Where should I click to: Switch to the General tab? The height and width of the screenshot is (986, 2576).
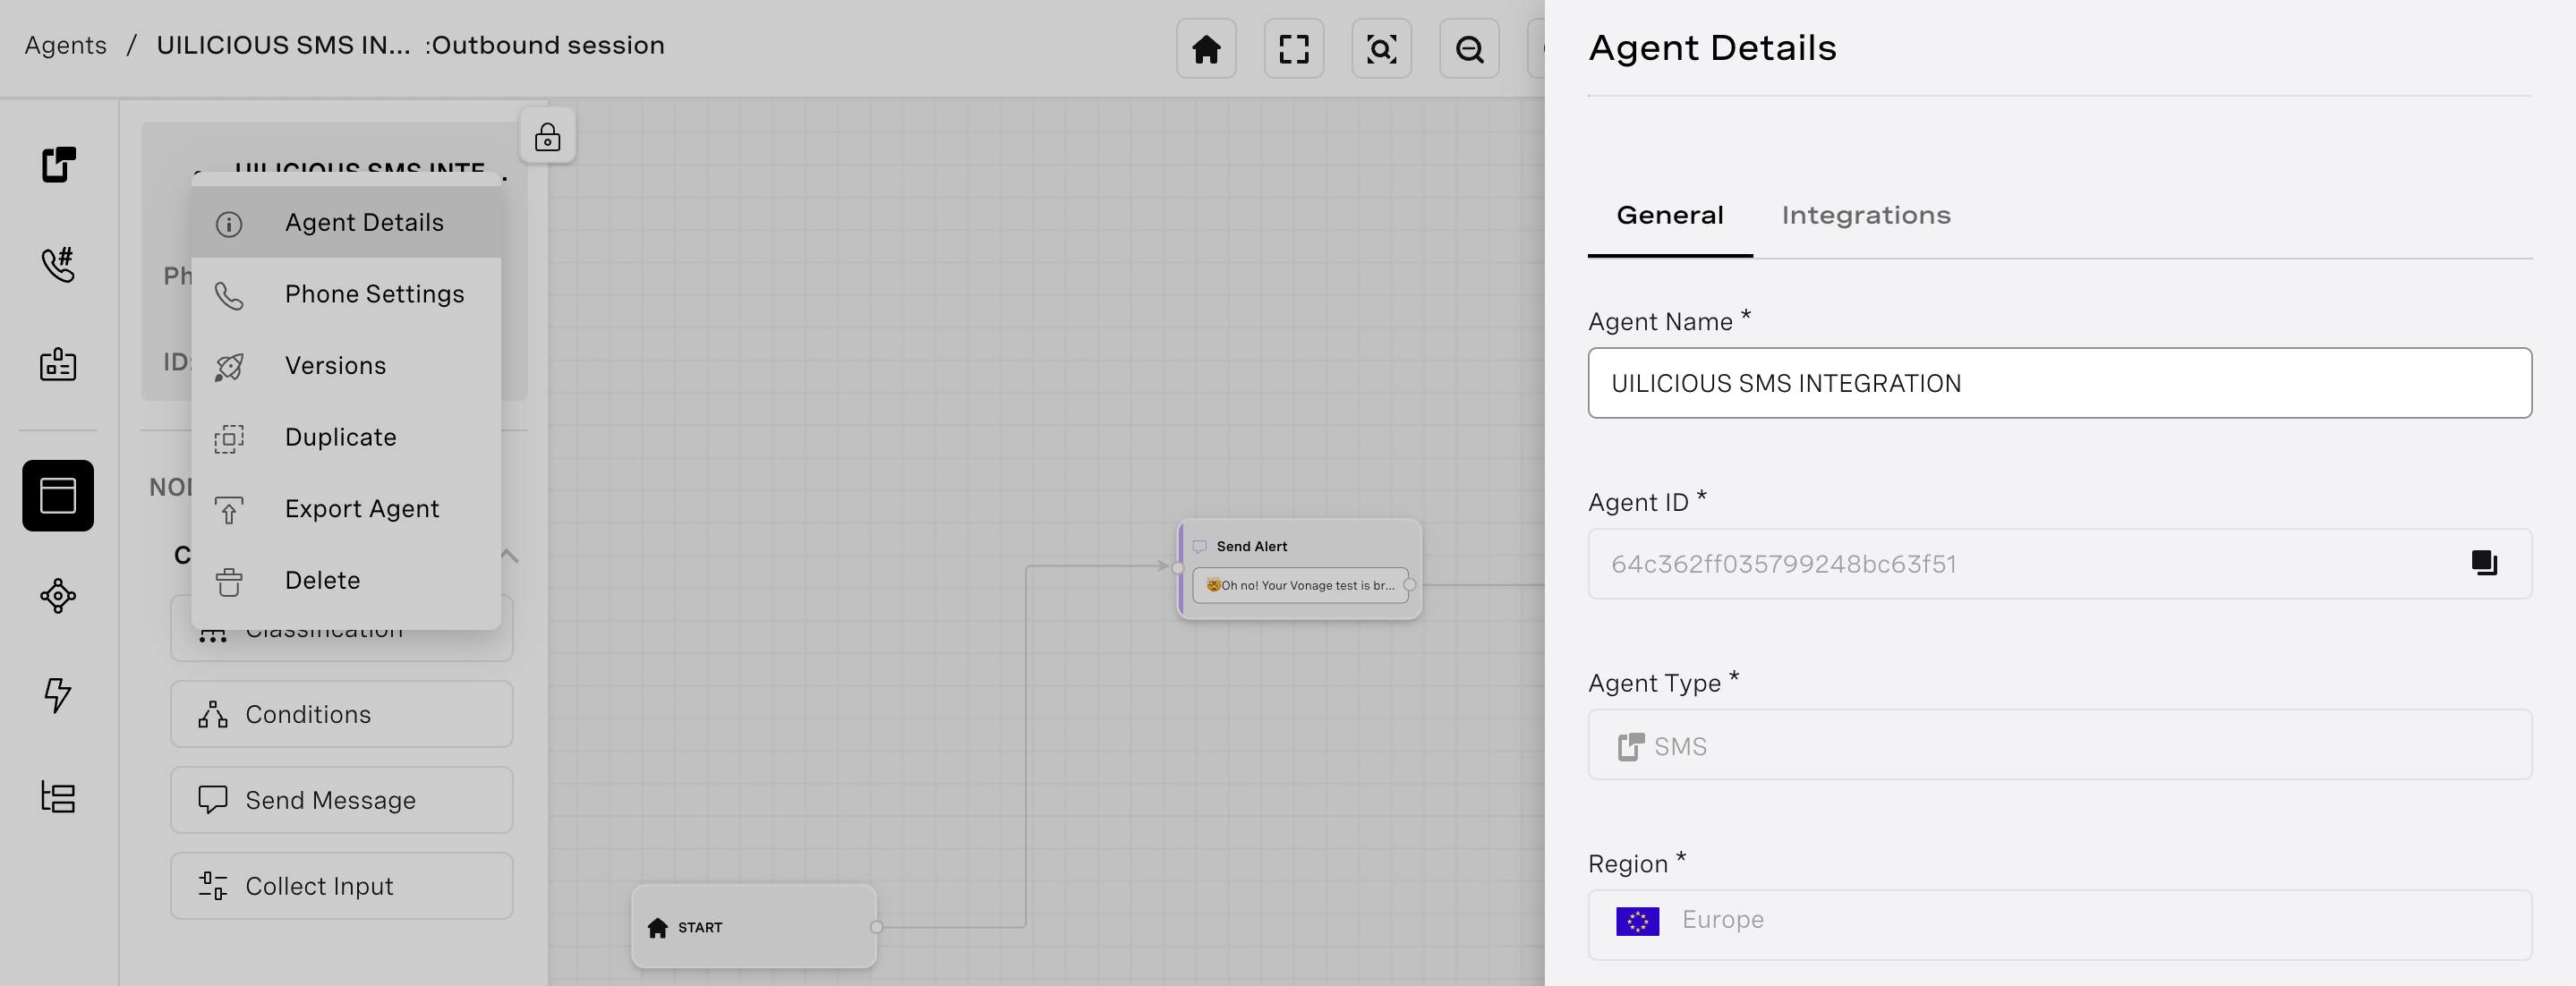tap(1669, 215)
